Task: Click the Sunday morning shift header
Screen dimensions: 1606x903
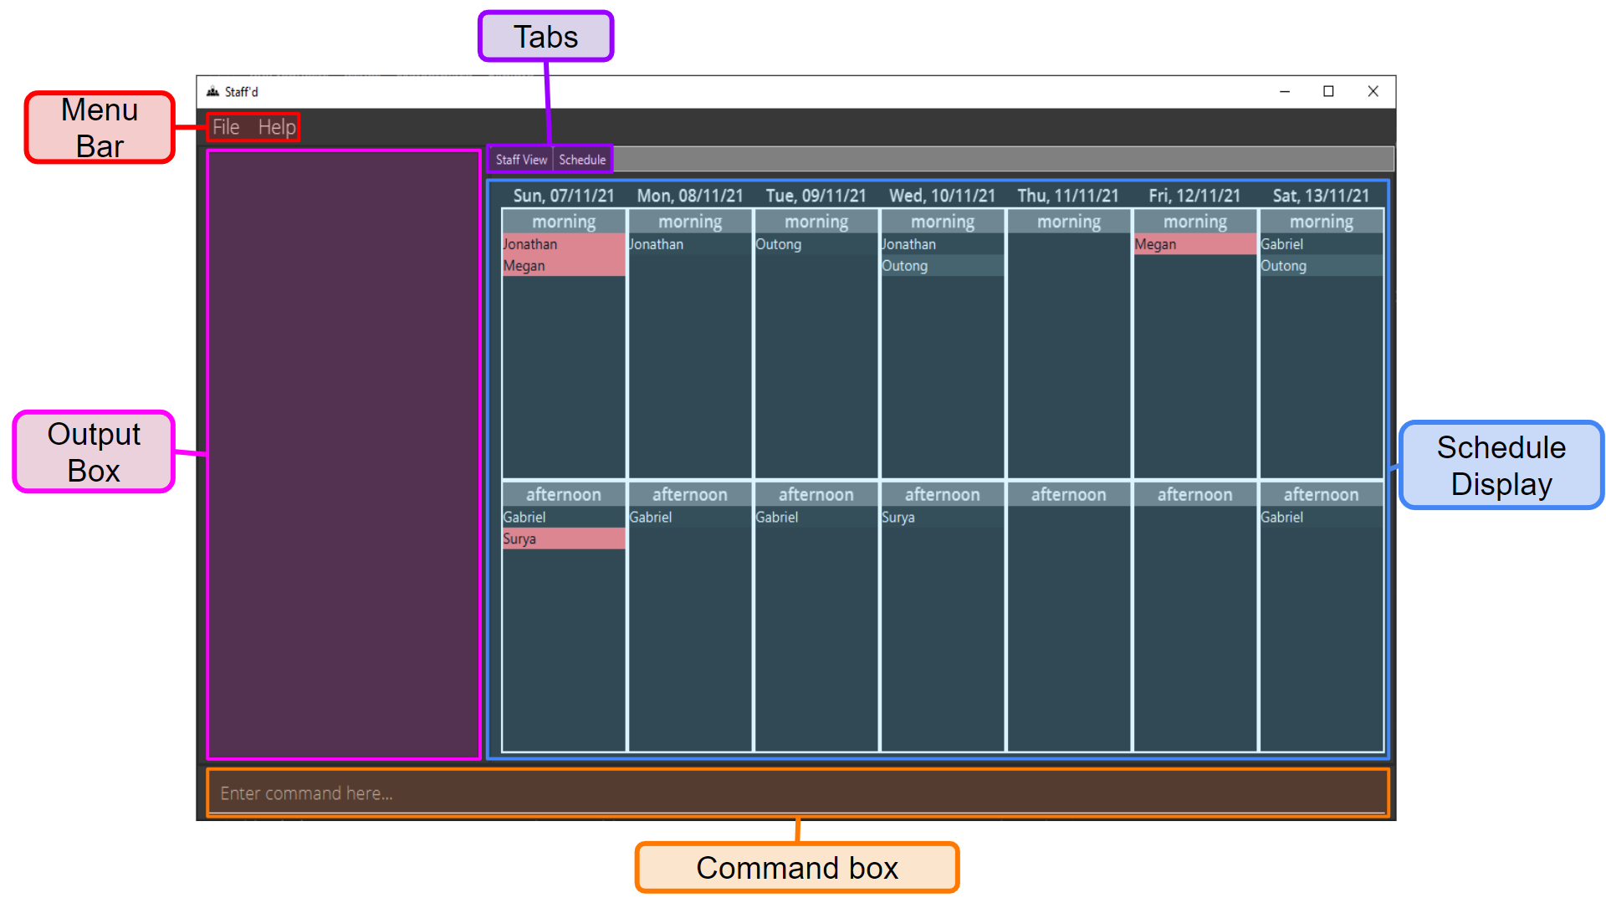Action: click(x=564, y=222)
